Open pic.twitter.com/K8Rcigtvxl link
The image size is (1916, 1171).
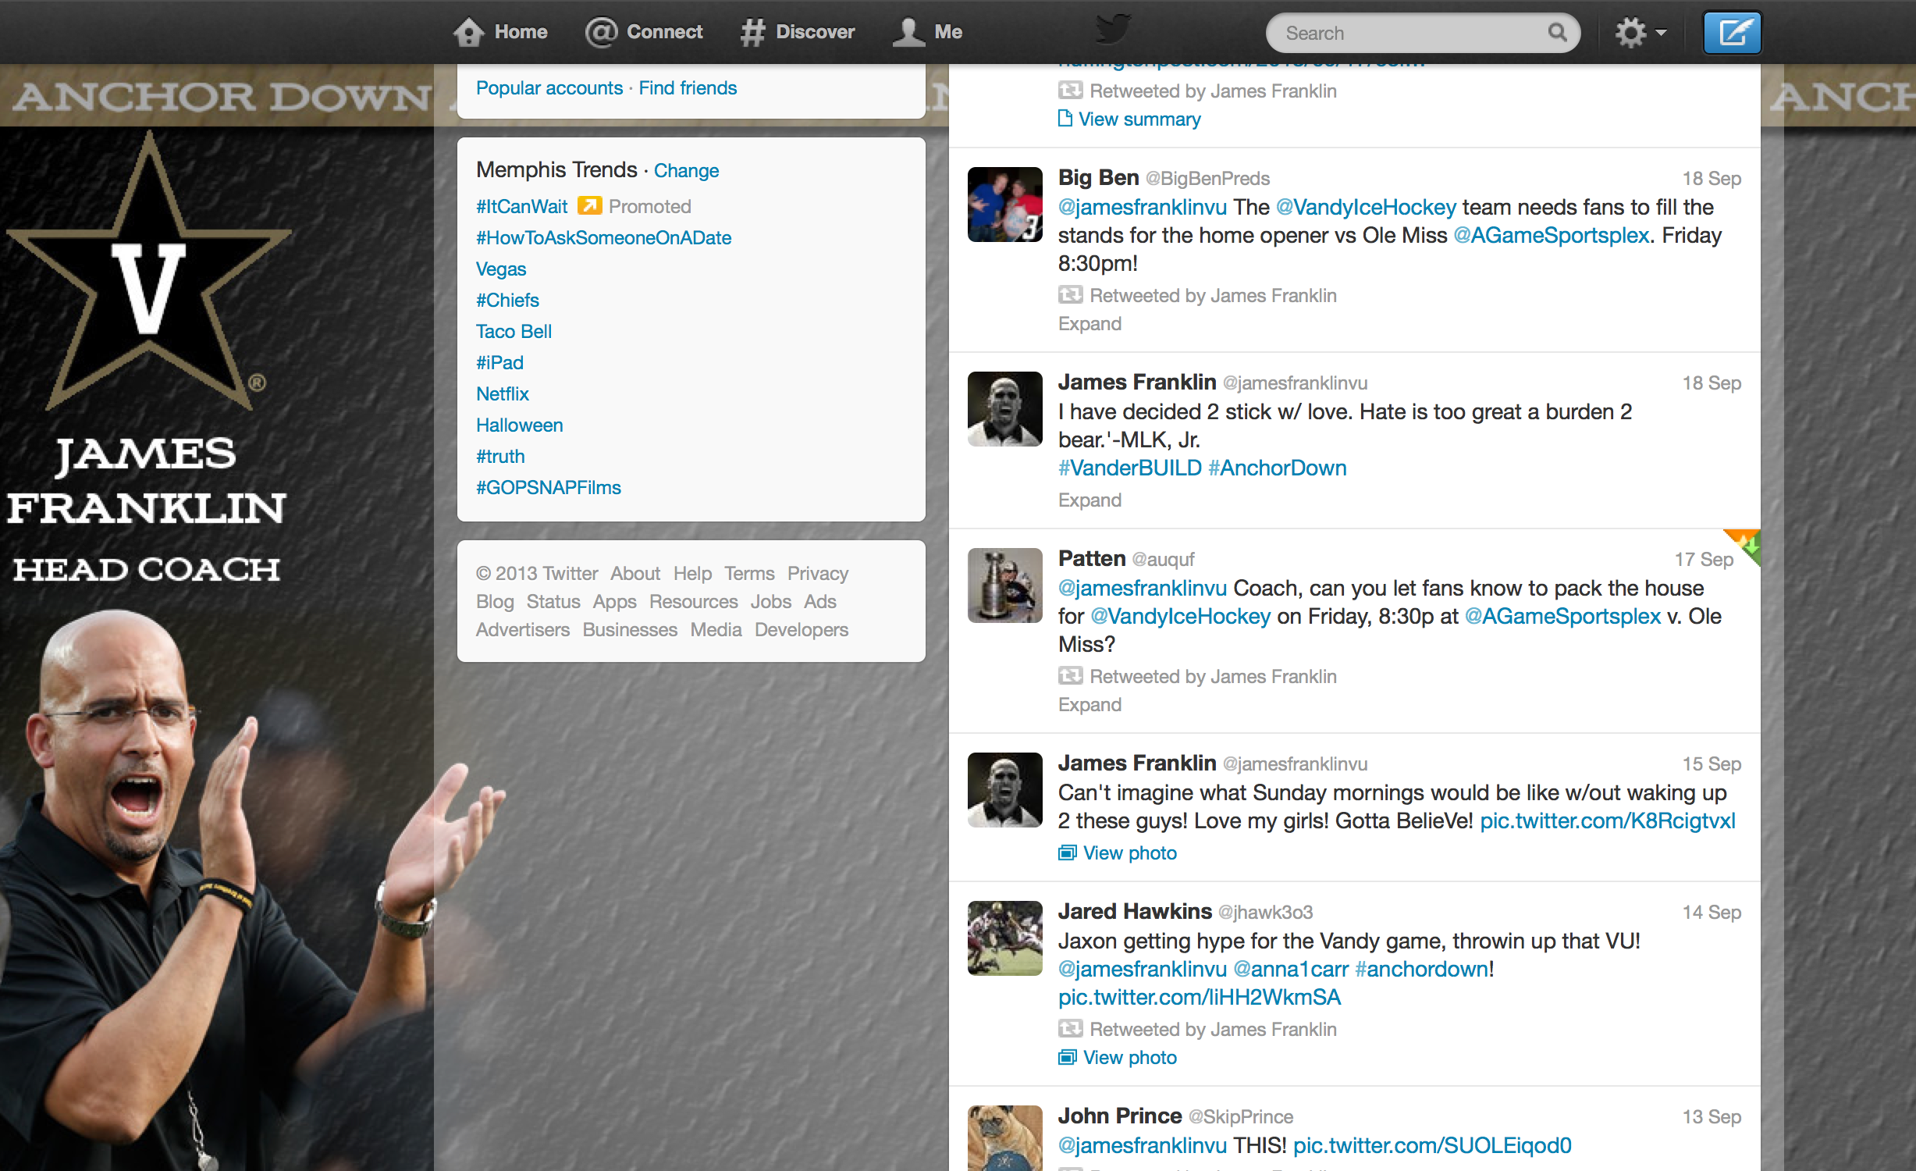(x=1608, y=821)
